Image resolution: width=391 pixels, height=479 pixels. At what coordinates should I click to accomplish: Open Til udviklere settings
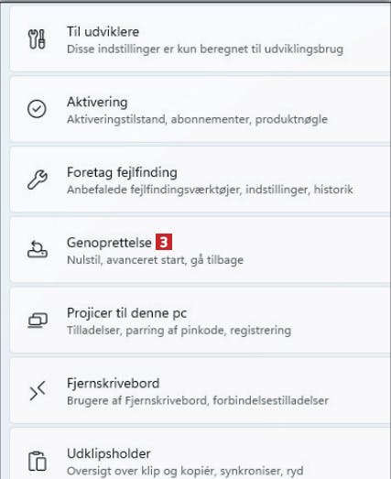click(x=201, y=39)
